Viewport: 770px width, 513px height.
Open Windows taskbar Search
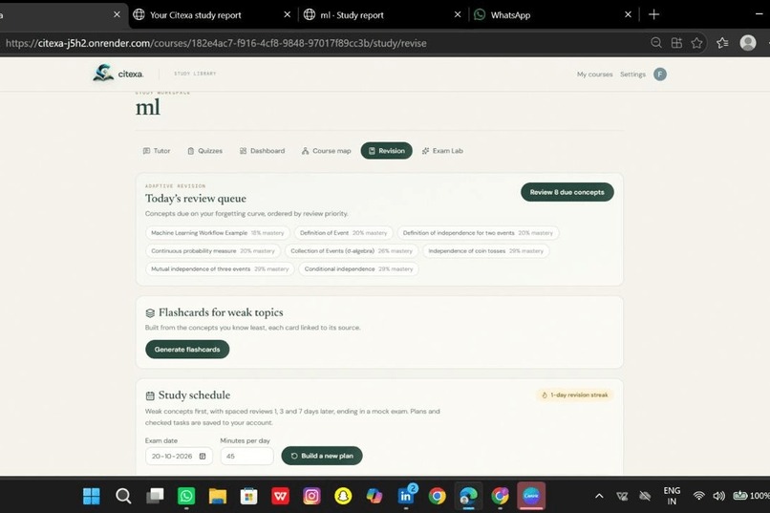[123, 496]
